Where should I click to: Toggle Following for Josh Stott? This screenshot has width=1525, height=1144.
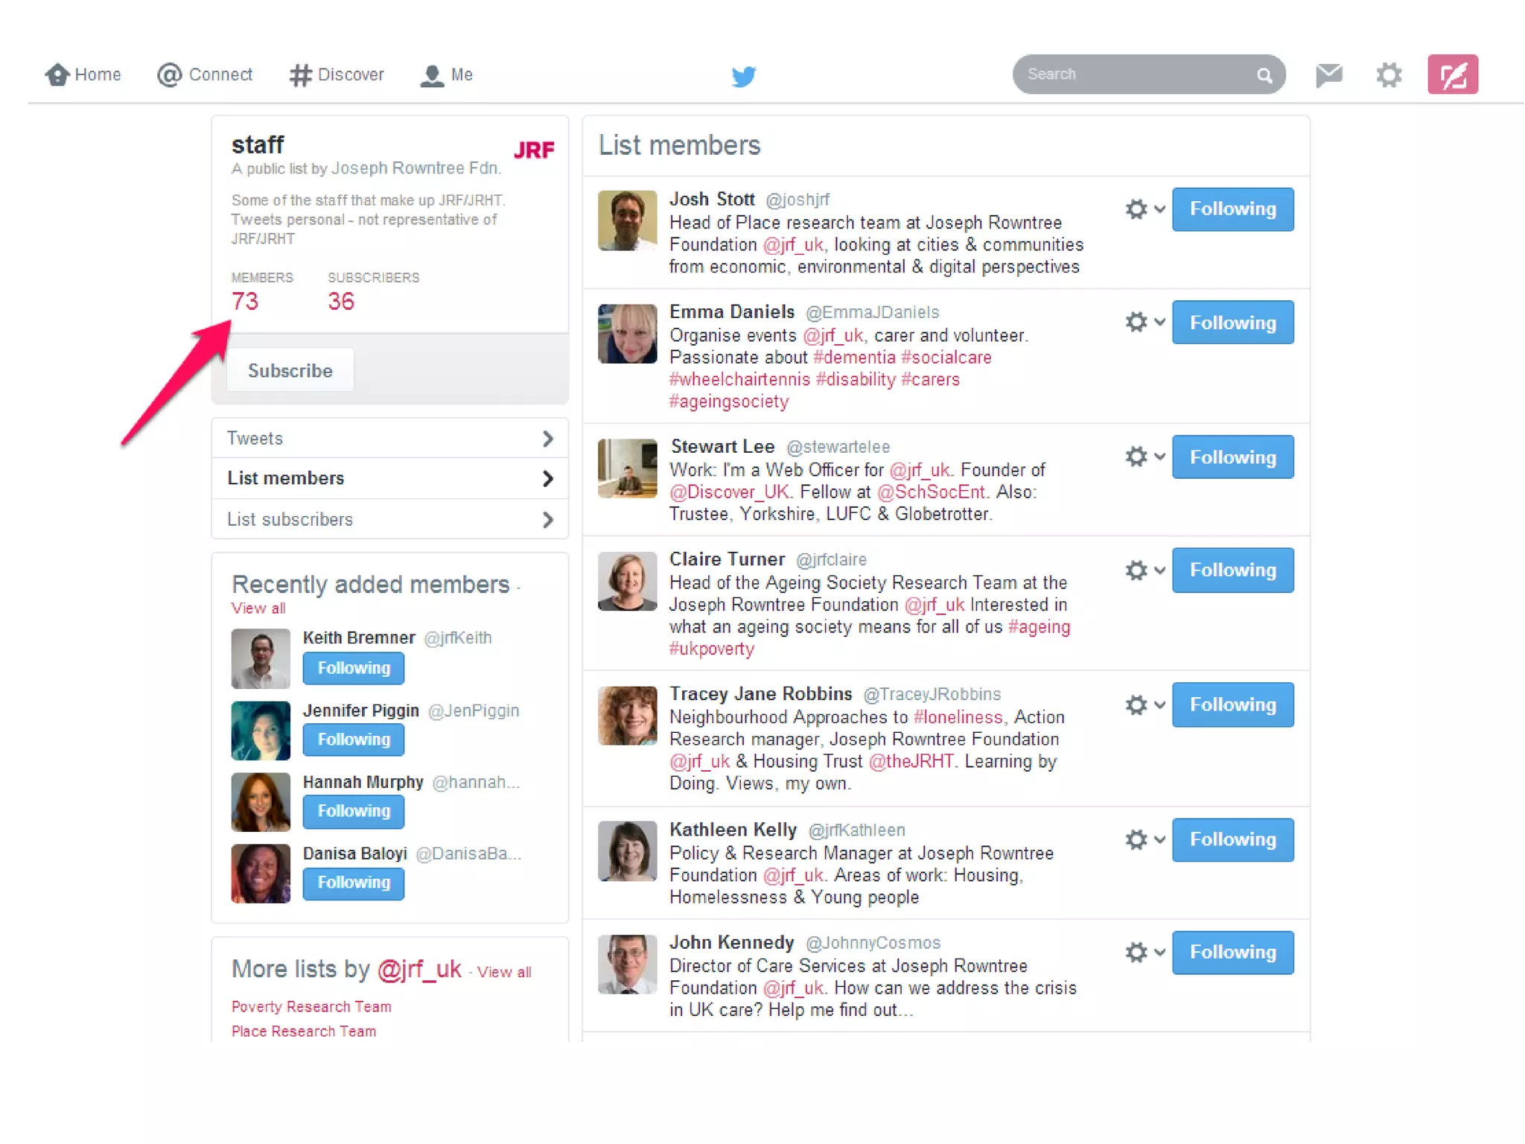pos(1232,209)
